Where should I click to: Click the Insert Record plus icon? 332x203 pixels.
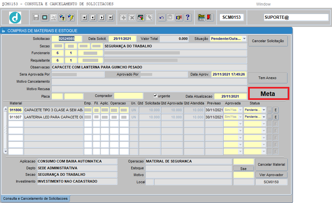tap(123, 17)
